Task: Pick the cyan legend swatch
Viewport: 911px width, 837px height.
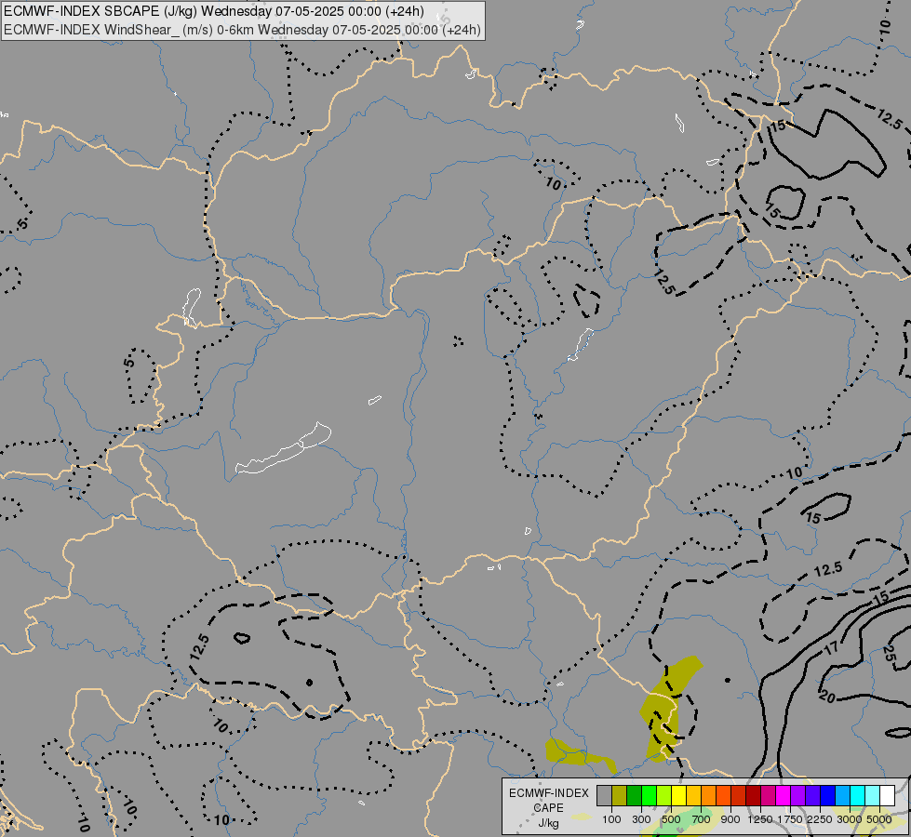Action: tap(858, 795)
